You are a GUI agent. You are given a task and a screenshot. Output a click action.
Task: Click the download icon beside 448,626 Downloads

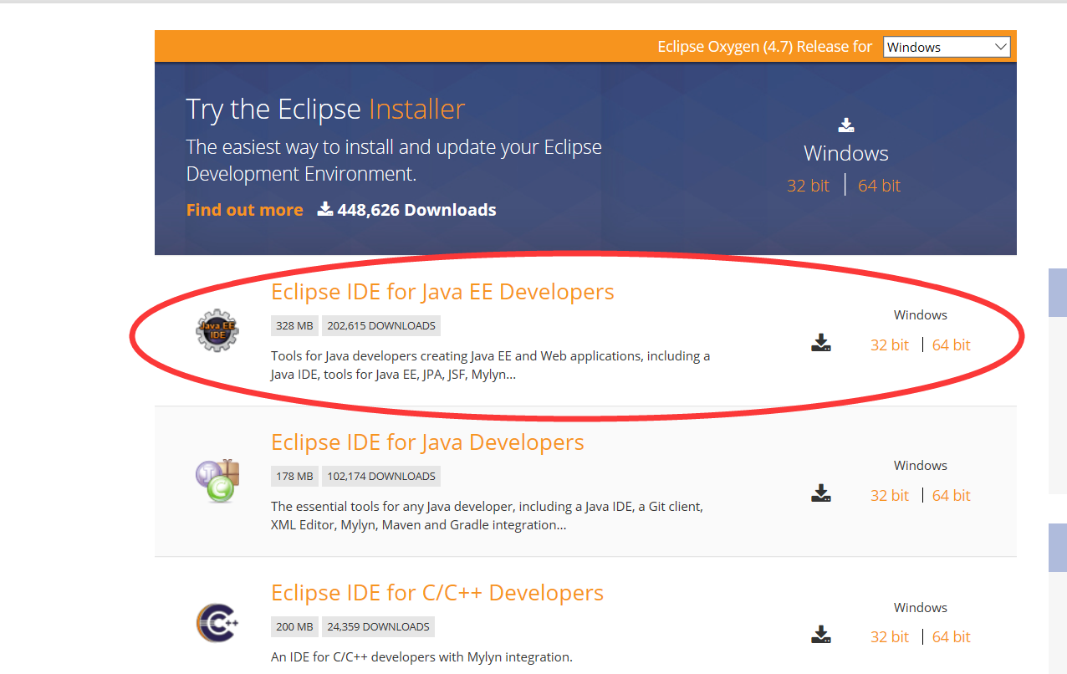pyautogui.click(x=325, y=209)
